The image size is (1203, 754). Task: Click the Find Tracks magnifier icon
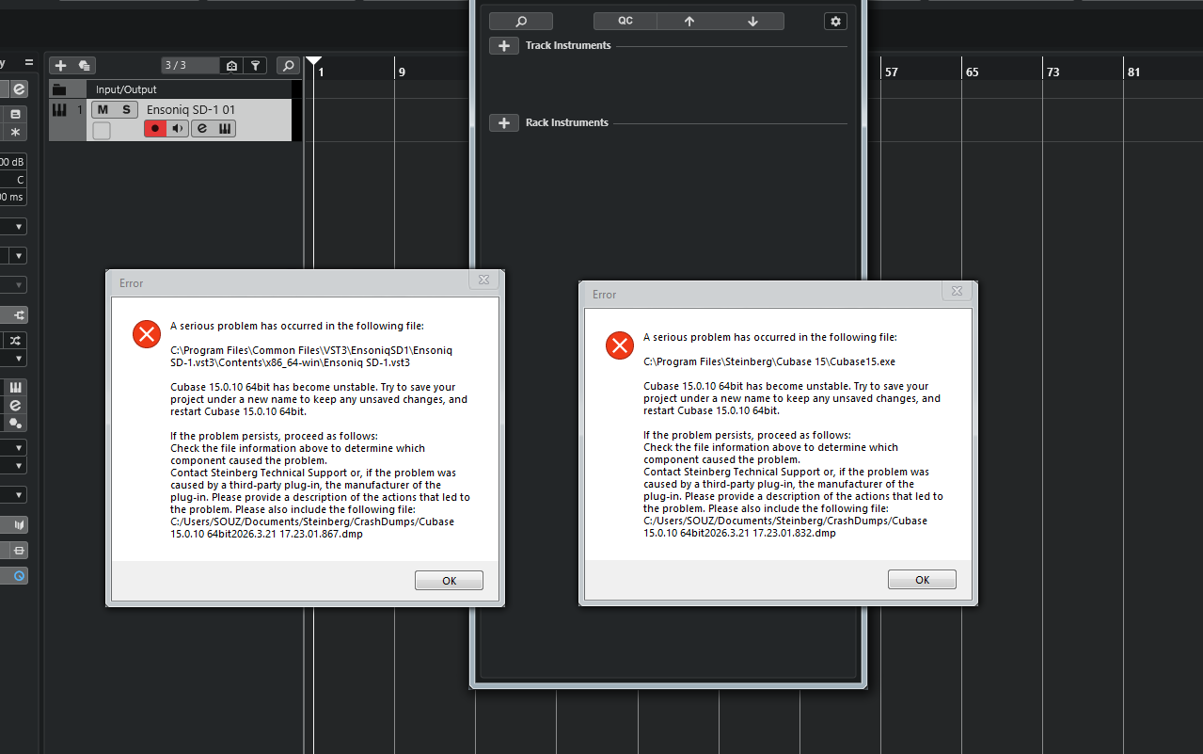pyautogui.click(x=288, y=65)
